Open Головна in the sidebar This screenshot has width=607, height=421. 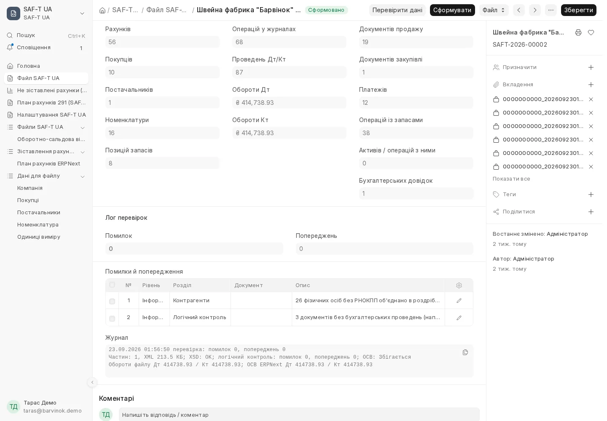pyautogui.click(x=46, y=66)
